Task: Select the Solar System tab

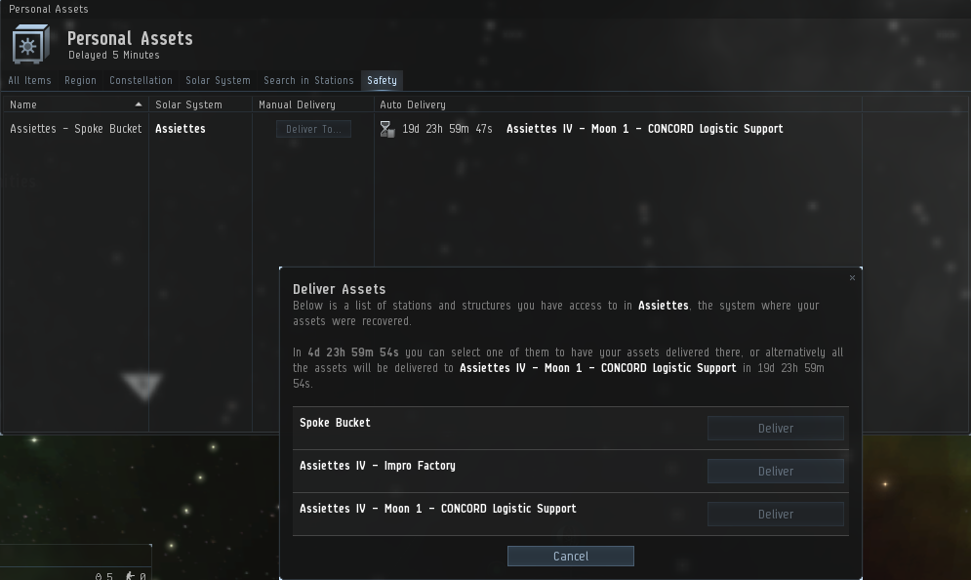Action: pos(218,80)
